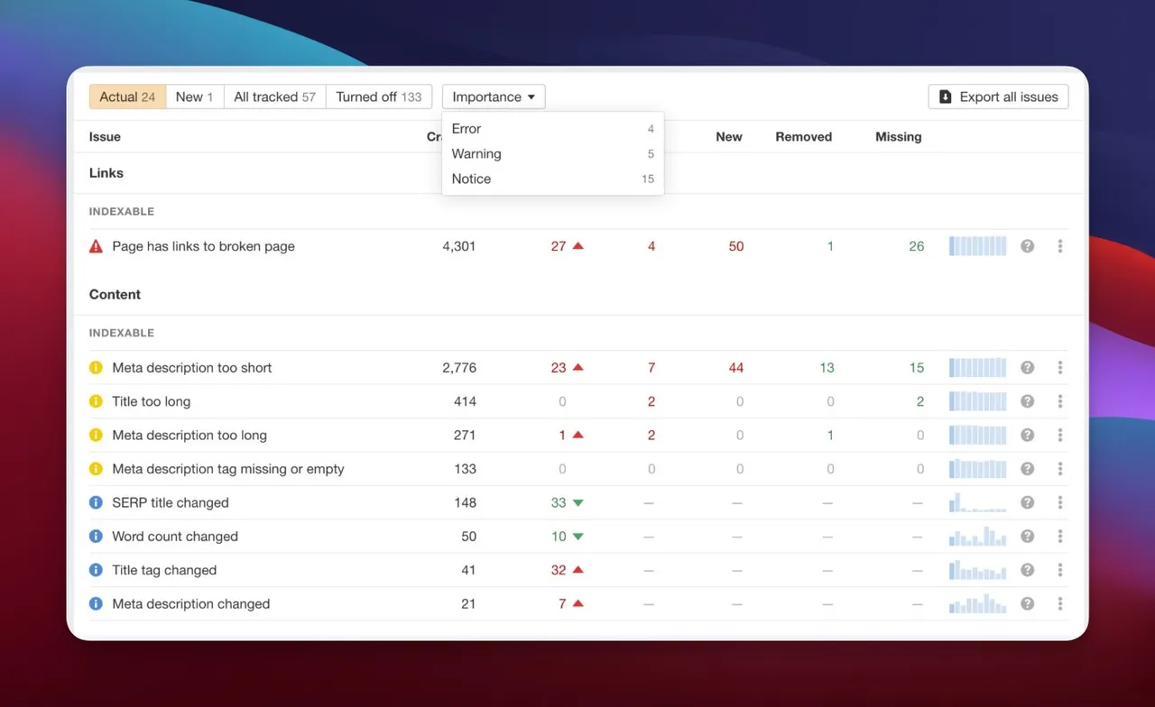Click new value 50 for broken page links
The height and width of the screenshot is (707, 1155).
pos(736,246)
